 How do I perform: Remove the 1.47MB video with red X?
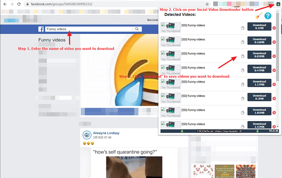[x=274, y=126]
